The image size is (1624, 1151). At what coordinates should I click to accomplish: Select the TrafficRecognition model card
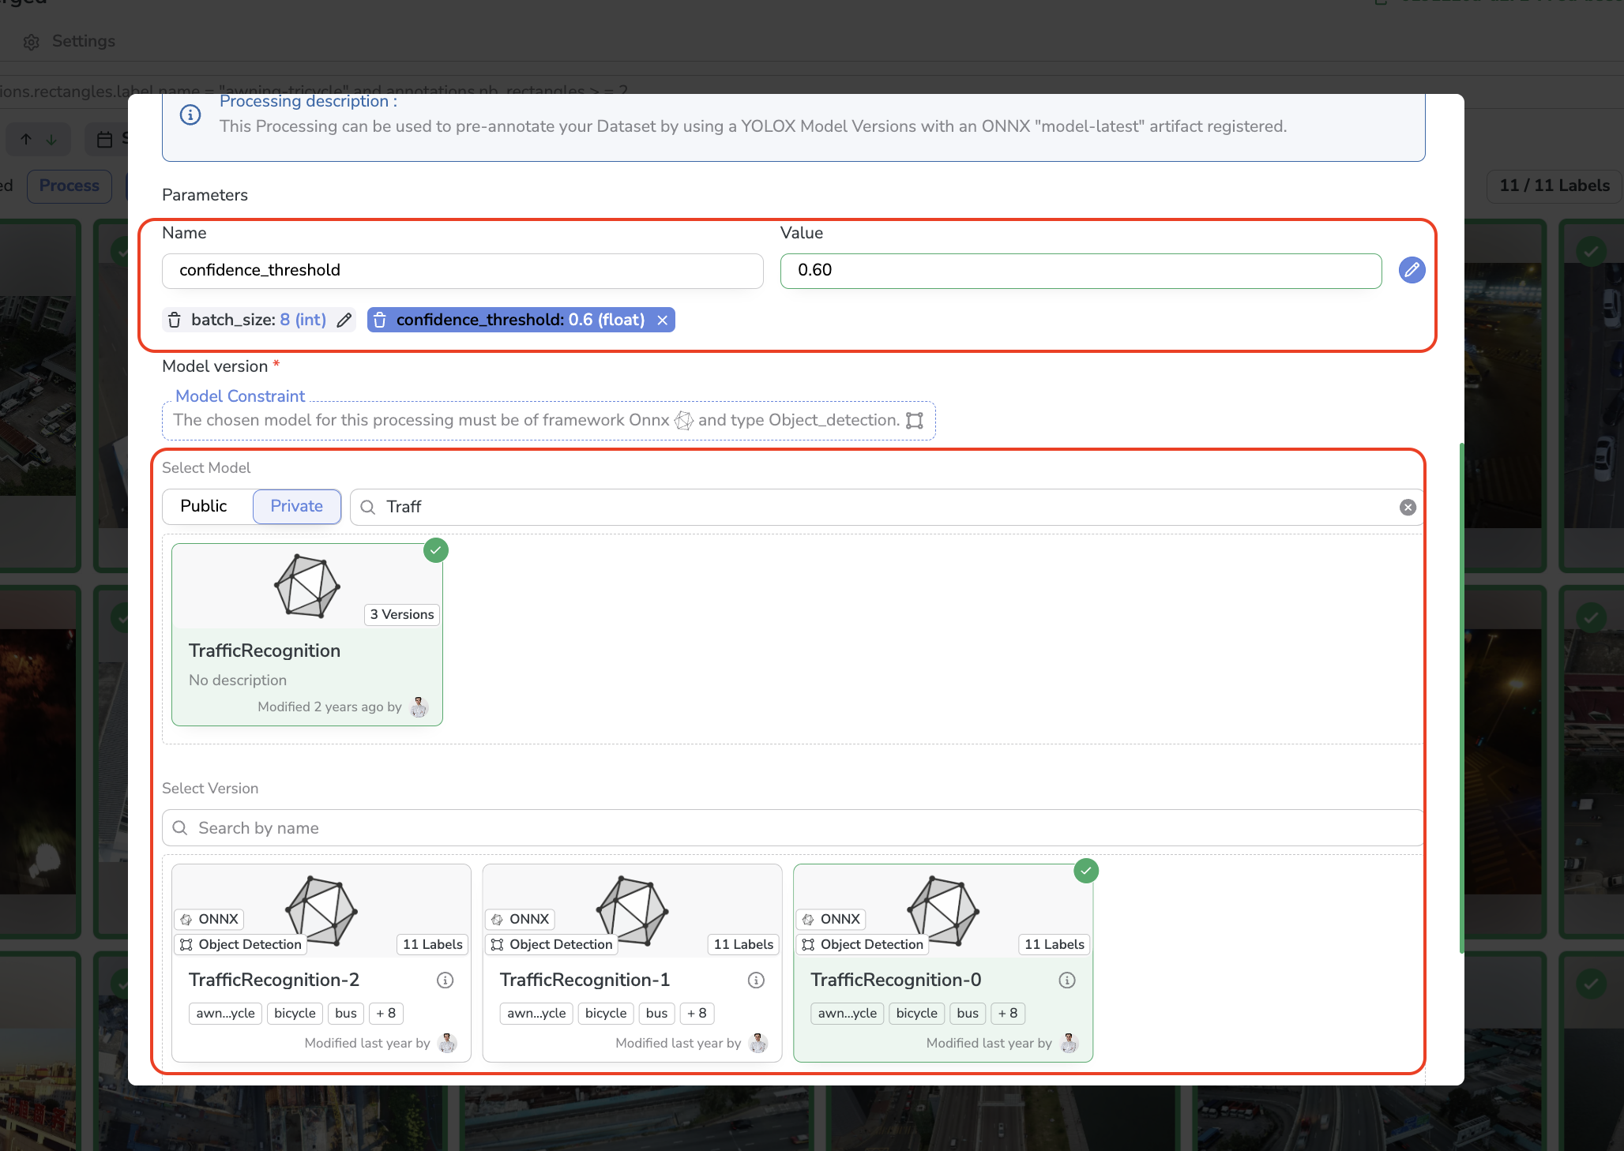[x=307, y=635]
